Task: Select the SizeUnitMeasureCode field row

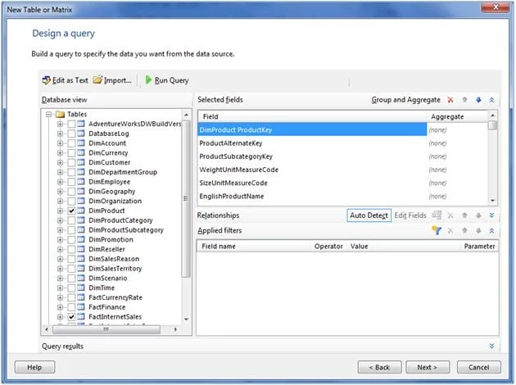Action: point(312,183)
